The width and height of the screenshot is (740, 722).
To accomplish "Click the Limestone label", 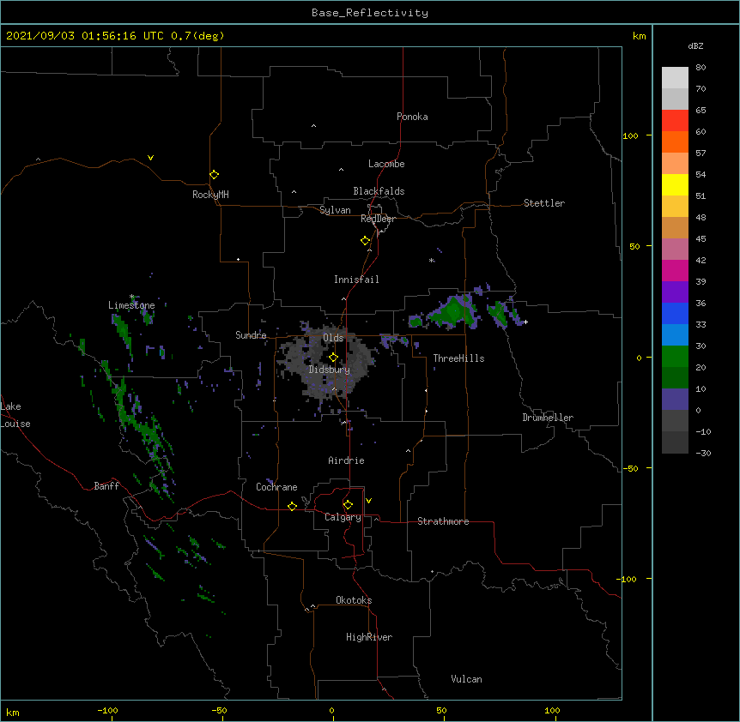I will 131,305.
